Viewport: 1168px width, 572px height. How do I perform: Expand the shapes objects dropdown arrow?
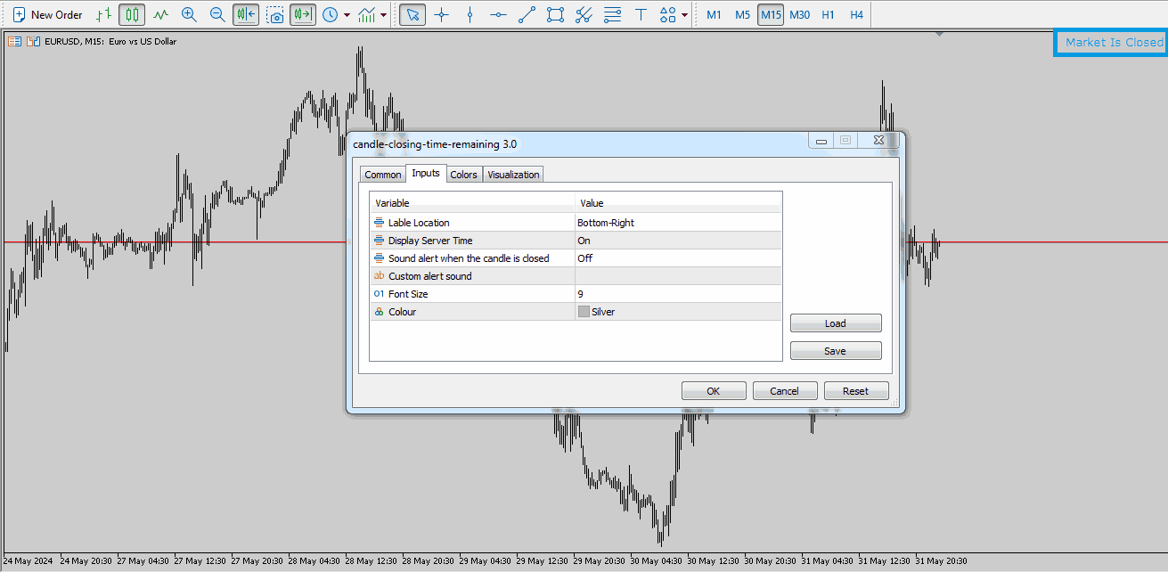[x=684, y=15]
